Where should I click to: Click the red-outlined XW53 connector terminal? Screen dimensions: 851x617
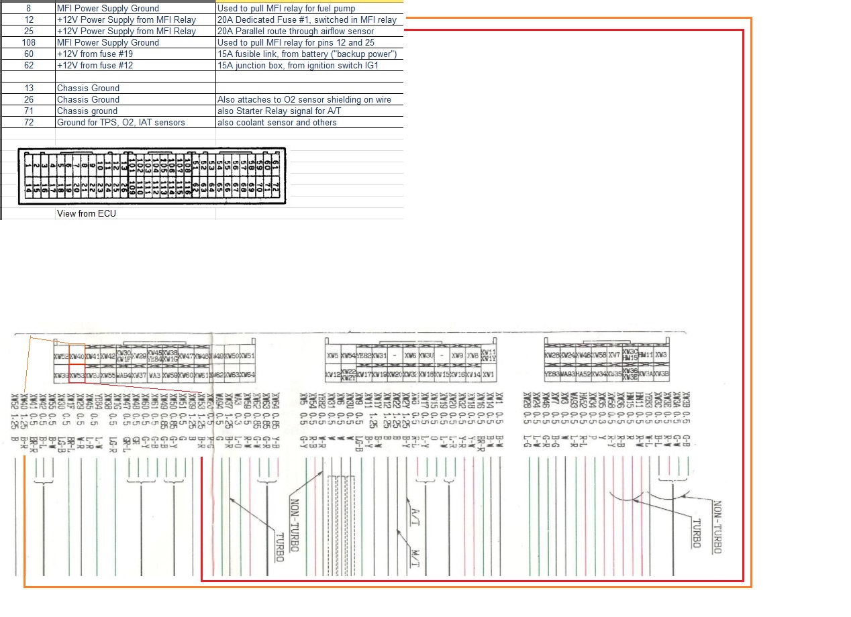(77, 374)
